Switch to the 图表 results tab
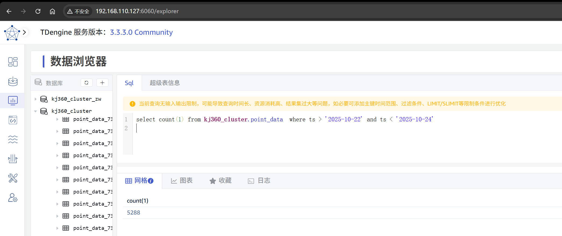Viewport: 562px width, 236px height. (182, 181)
